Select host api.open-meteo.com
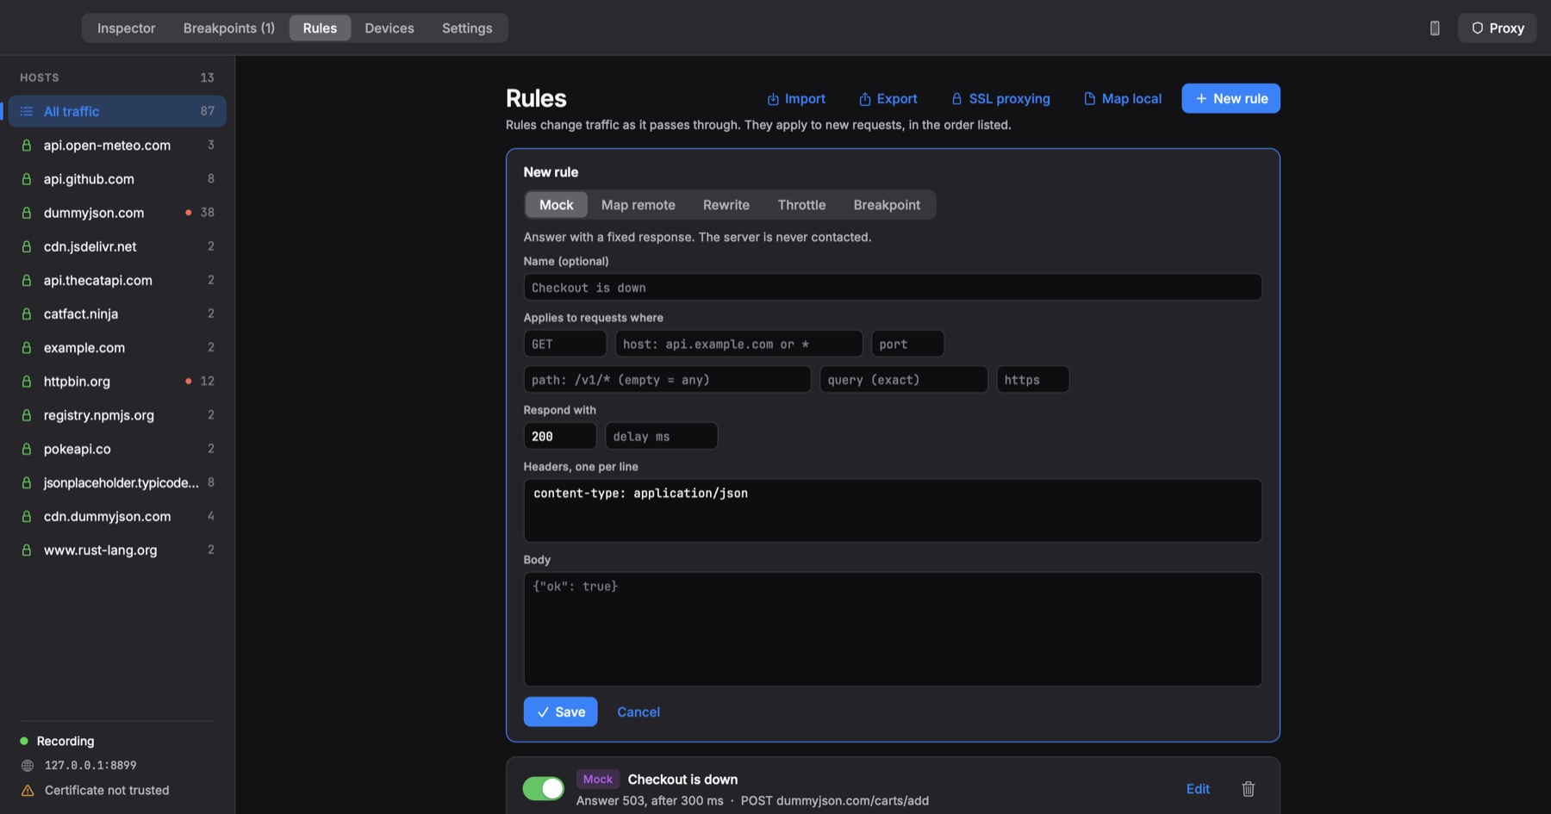Image resolution: width=1551 pixels, height=814 pixels. coord(117,145)
